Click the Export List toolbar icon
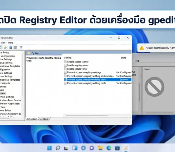Image resolution: width=175 pixels, height=152 pixels. (x=5, y=47)
